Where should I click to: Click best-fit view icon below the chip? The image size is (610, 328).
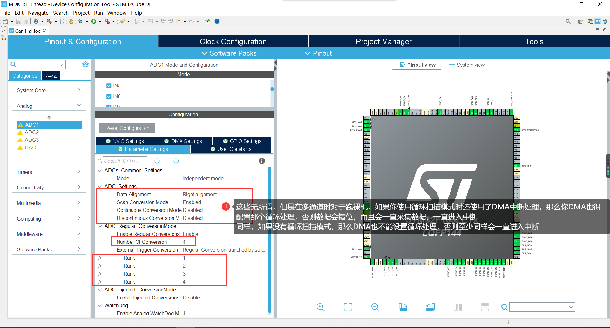click(348, 307)
